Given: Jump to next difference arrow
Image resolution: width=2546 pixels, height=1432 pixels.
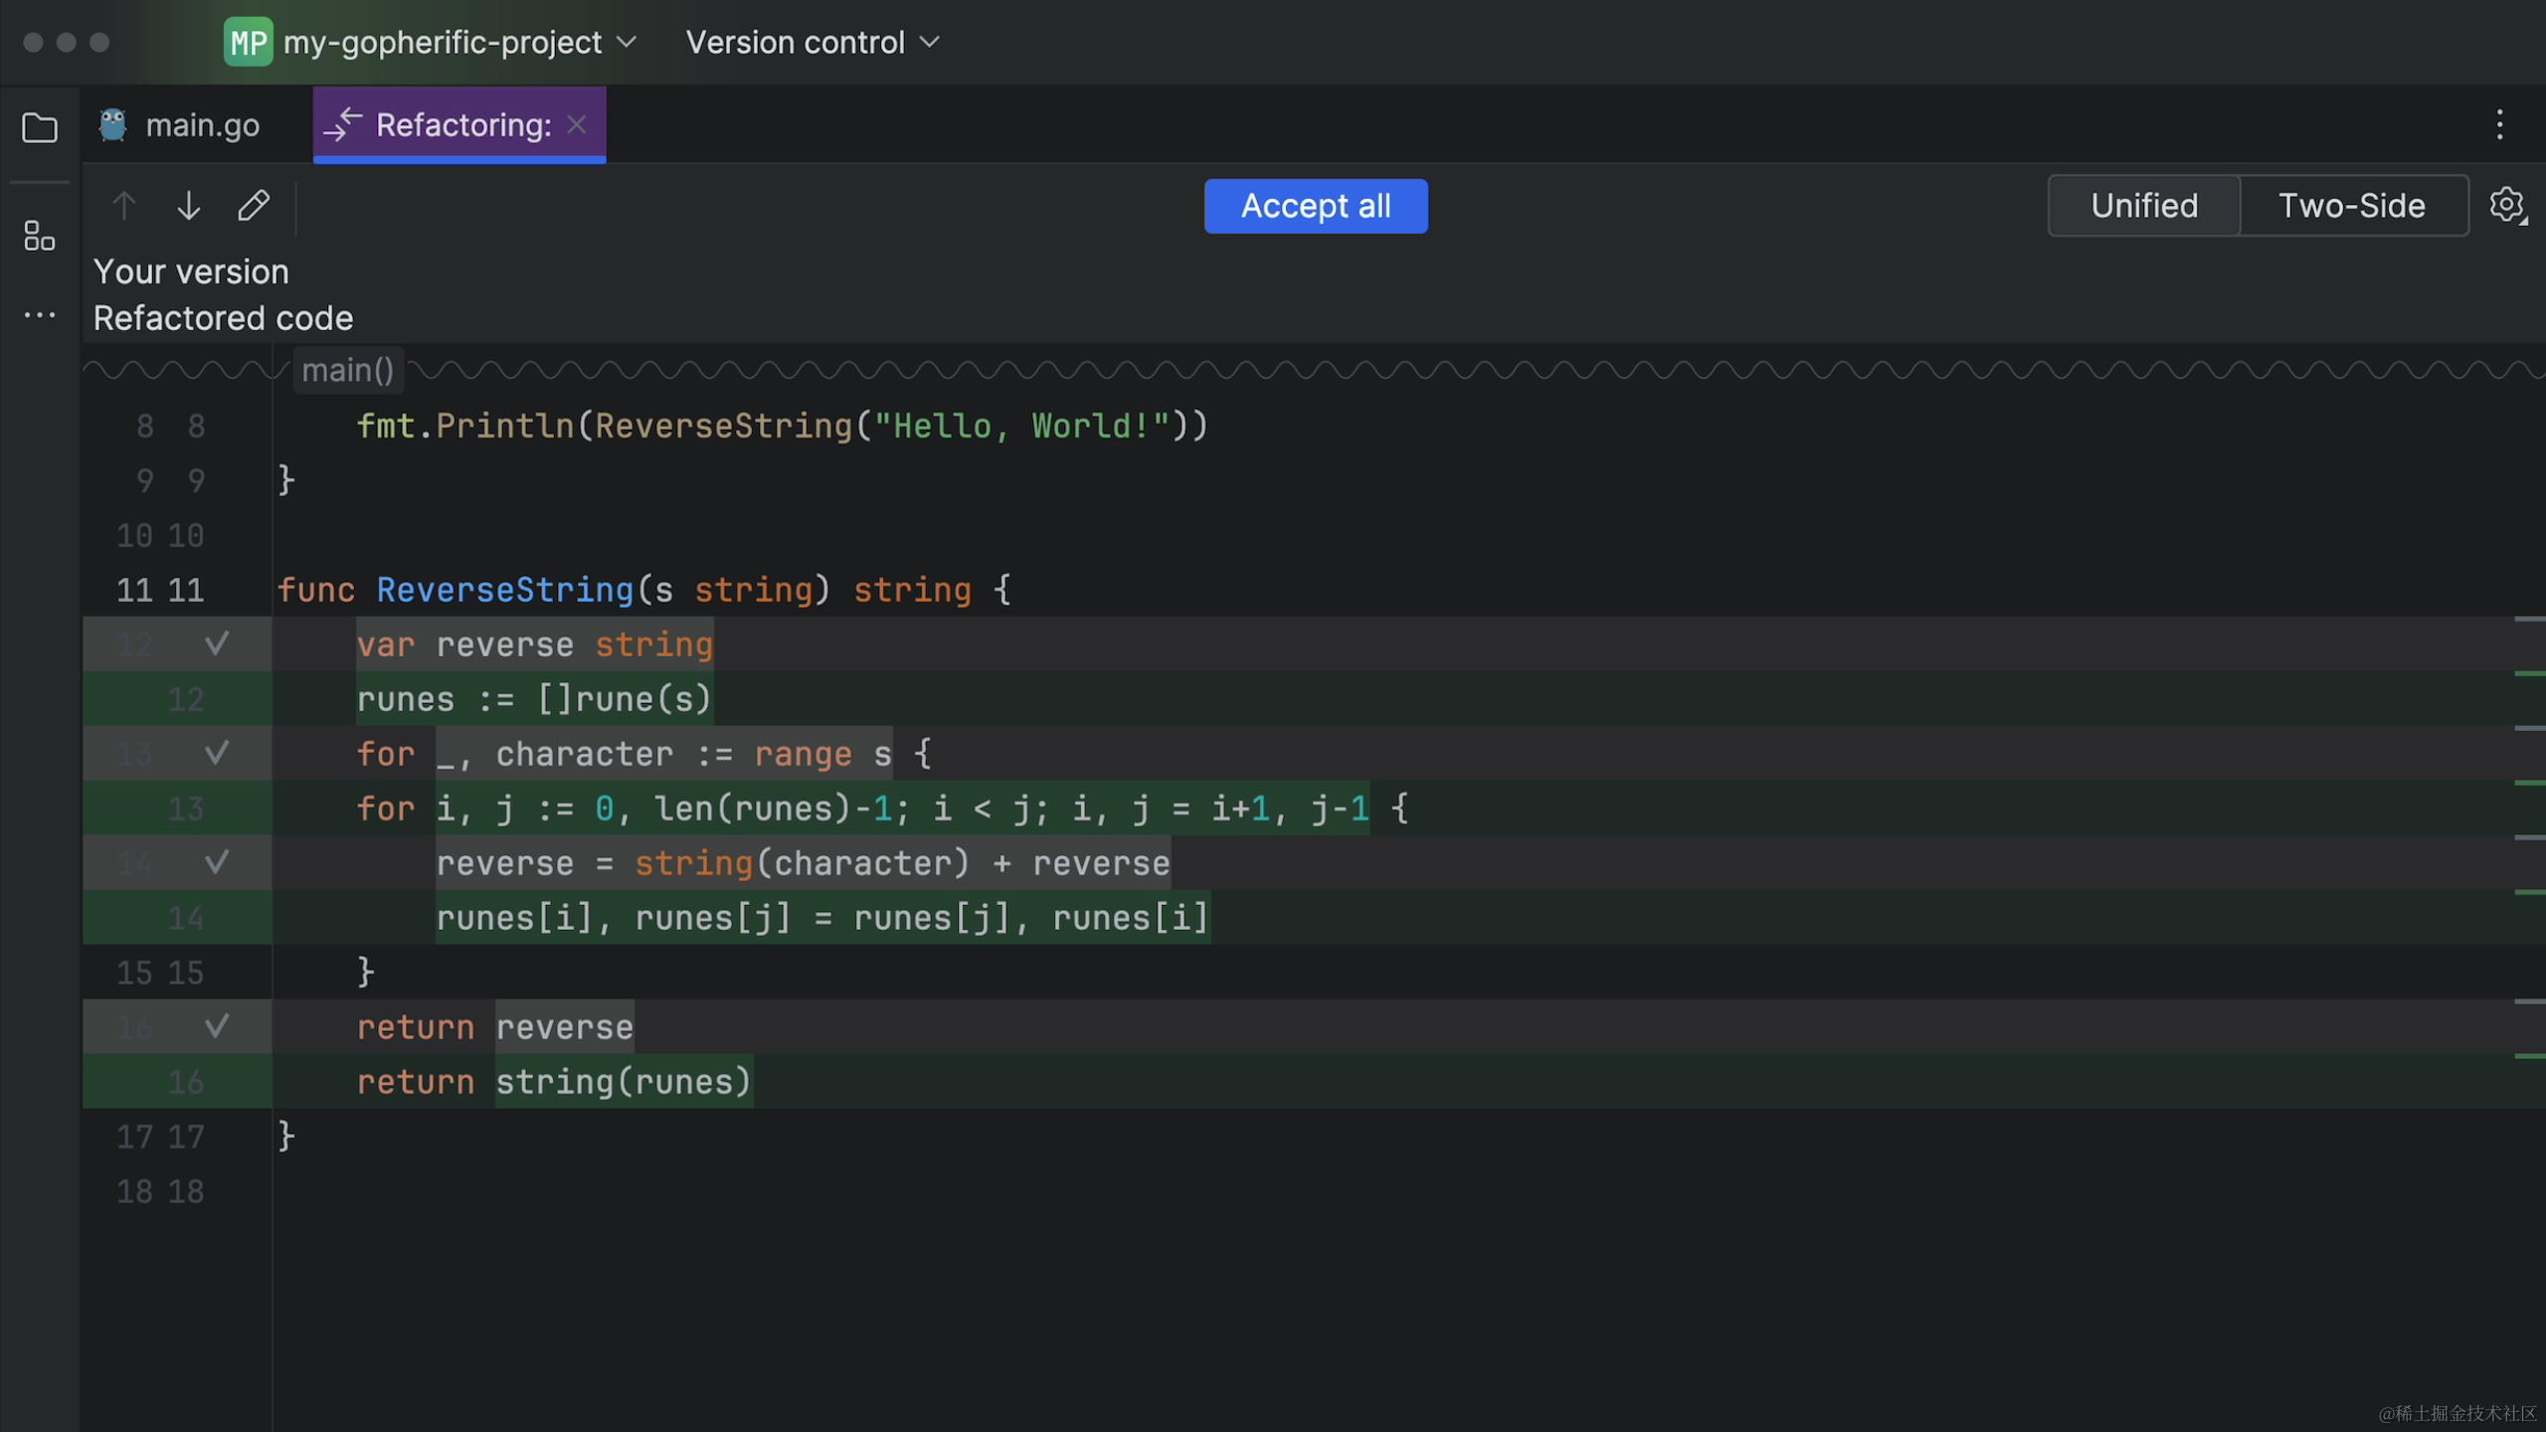Looking at the screenshot, I should (189, 206).
